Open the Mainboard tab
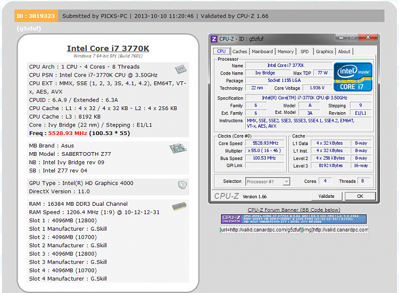This screenshot has height=293, width=399. tap(262, 52)
